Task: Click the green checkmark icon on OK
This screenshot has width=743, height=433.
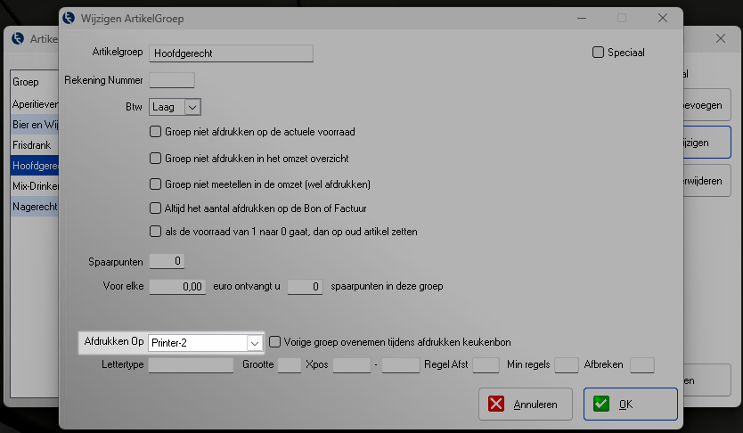Action: pyautogui.click(x=601, y=404)
